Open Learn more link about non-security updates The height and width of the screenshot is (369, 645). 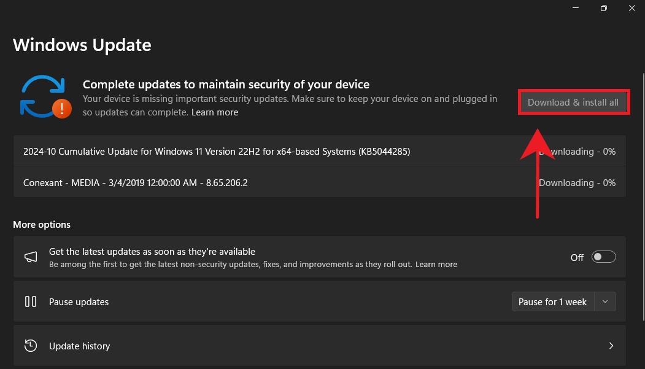436,264
